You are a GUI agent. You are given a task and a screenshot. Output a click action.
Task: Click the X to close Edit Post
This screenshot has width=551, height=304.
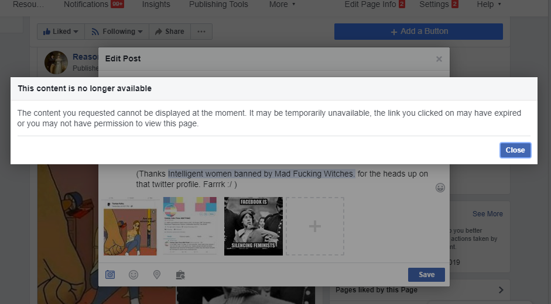(439, 59)
